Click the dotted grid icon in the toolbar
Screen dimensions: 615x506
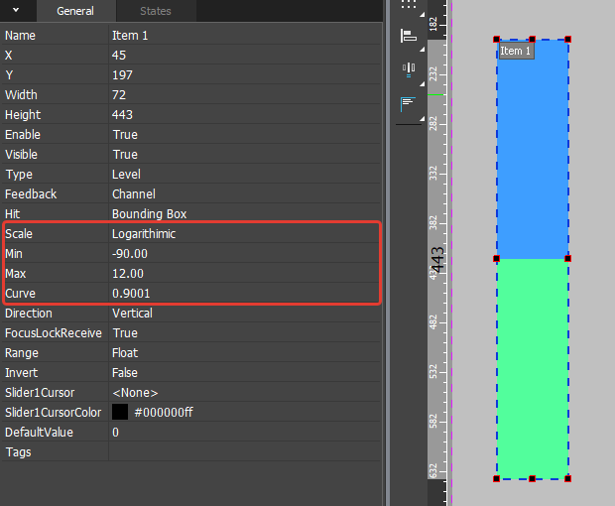click(409, 5)
